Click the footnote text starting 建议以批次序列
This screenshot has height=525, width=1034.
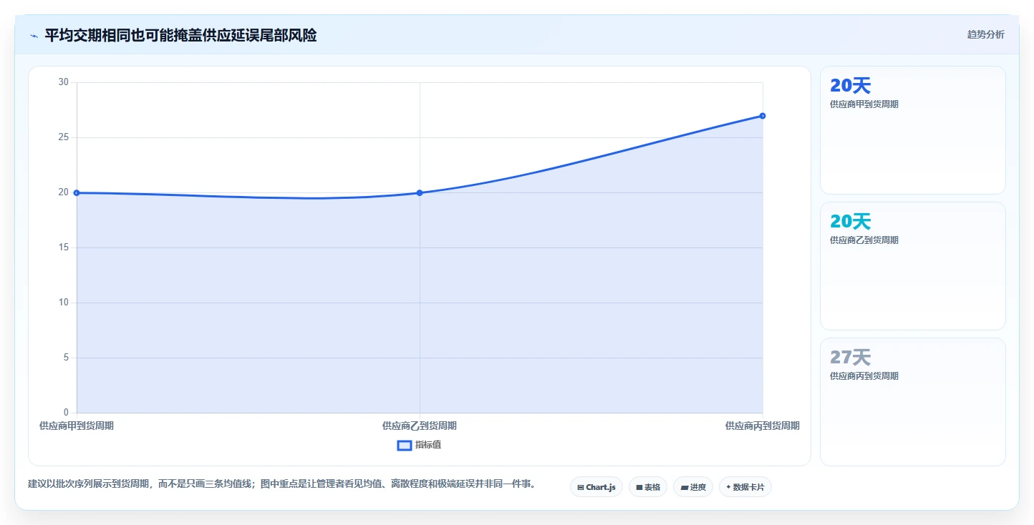click(x=282, y=484)
